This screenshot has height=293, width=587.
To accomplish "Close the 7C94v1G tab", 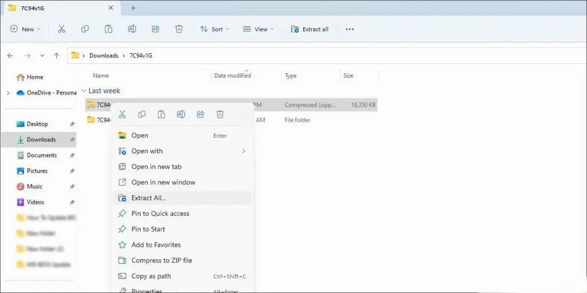I will pyautogui.click(x=111, y=8).
